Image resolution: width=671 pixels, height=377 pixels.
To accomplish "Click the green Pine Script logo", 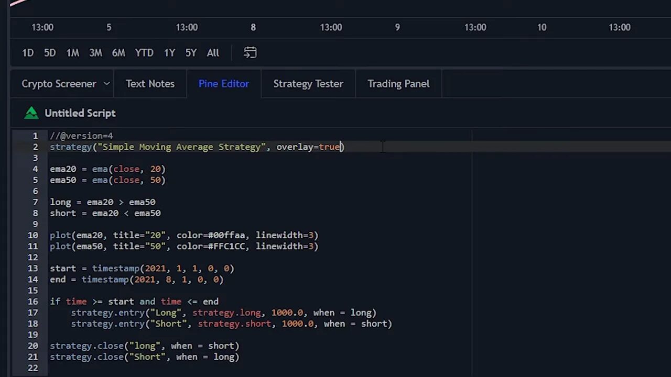I will point(31,113).
